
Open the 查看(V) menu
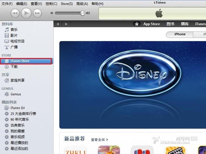pyautogui.click(x=36, y=4)
